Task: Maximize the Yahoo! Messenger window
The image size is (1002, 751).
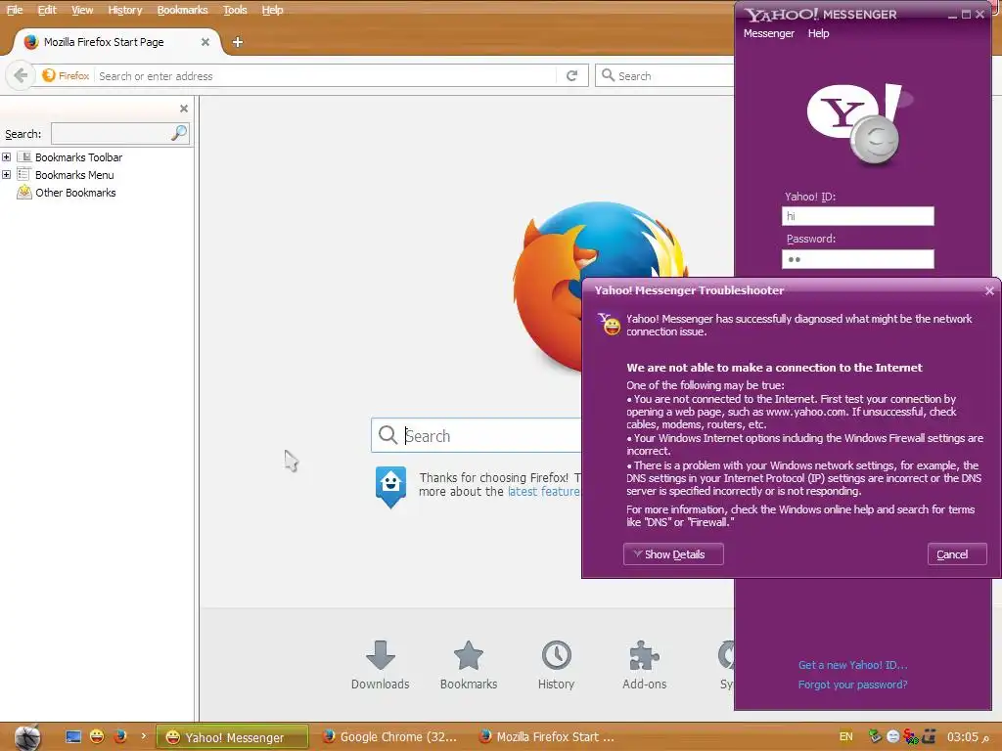Action: click(966, 15)
